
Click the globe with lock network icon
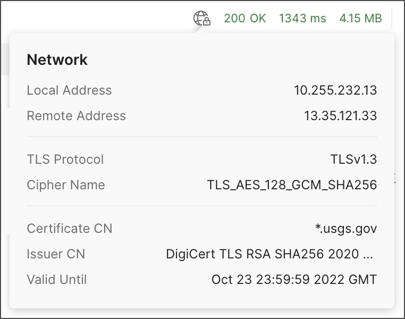202,18
